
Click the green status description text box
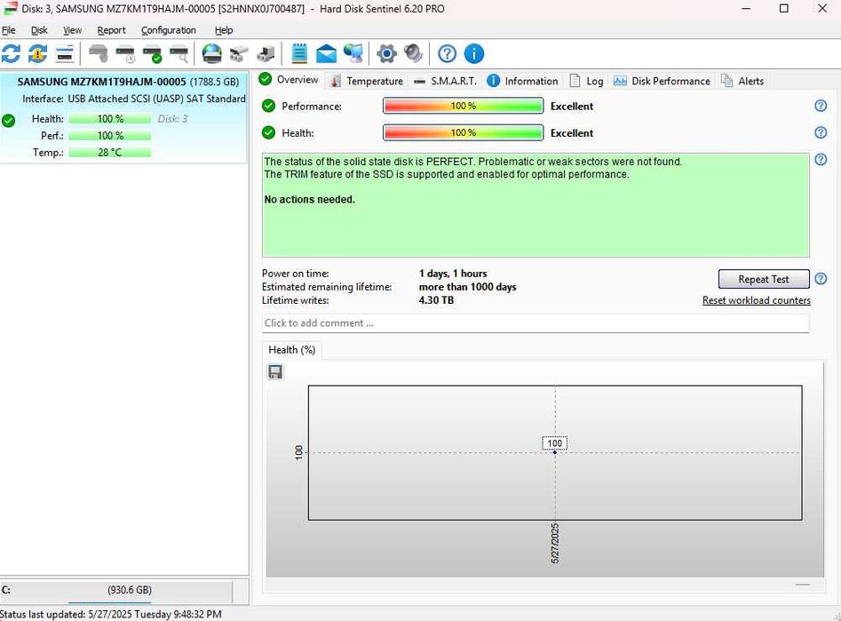[536, 205]
